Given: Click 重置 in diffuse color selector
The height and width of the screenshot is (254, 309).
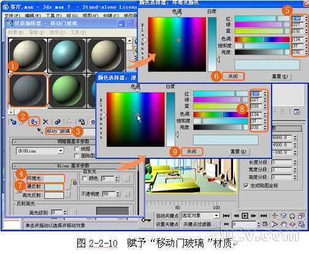Looking at the screenshot, I should (238, 152).
